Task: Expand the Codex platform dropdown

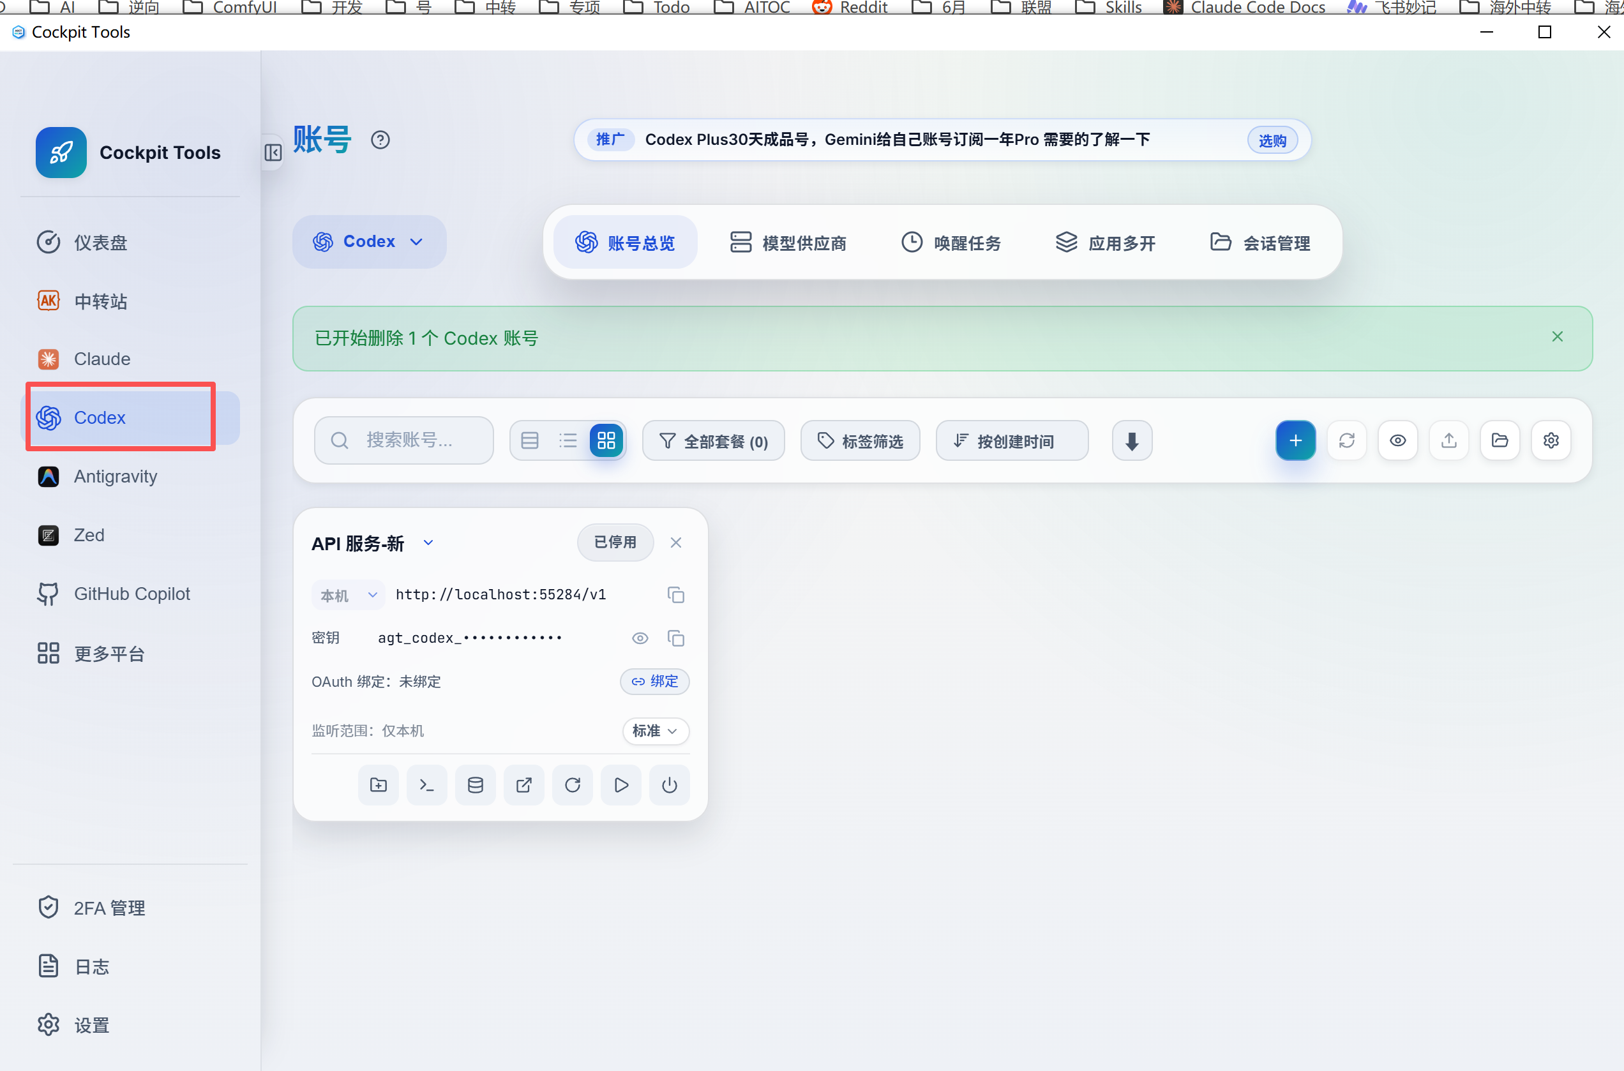Action: [x=370, y=242]
